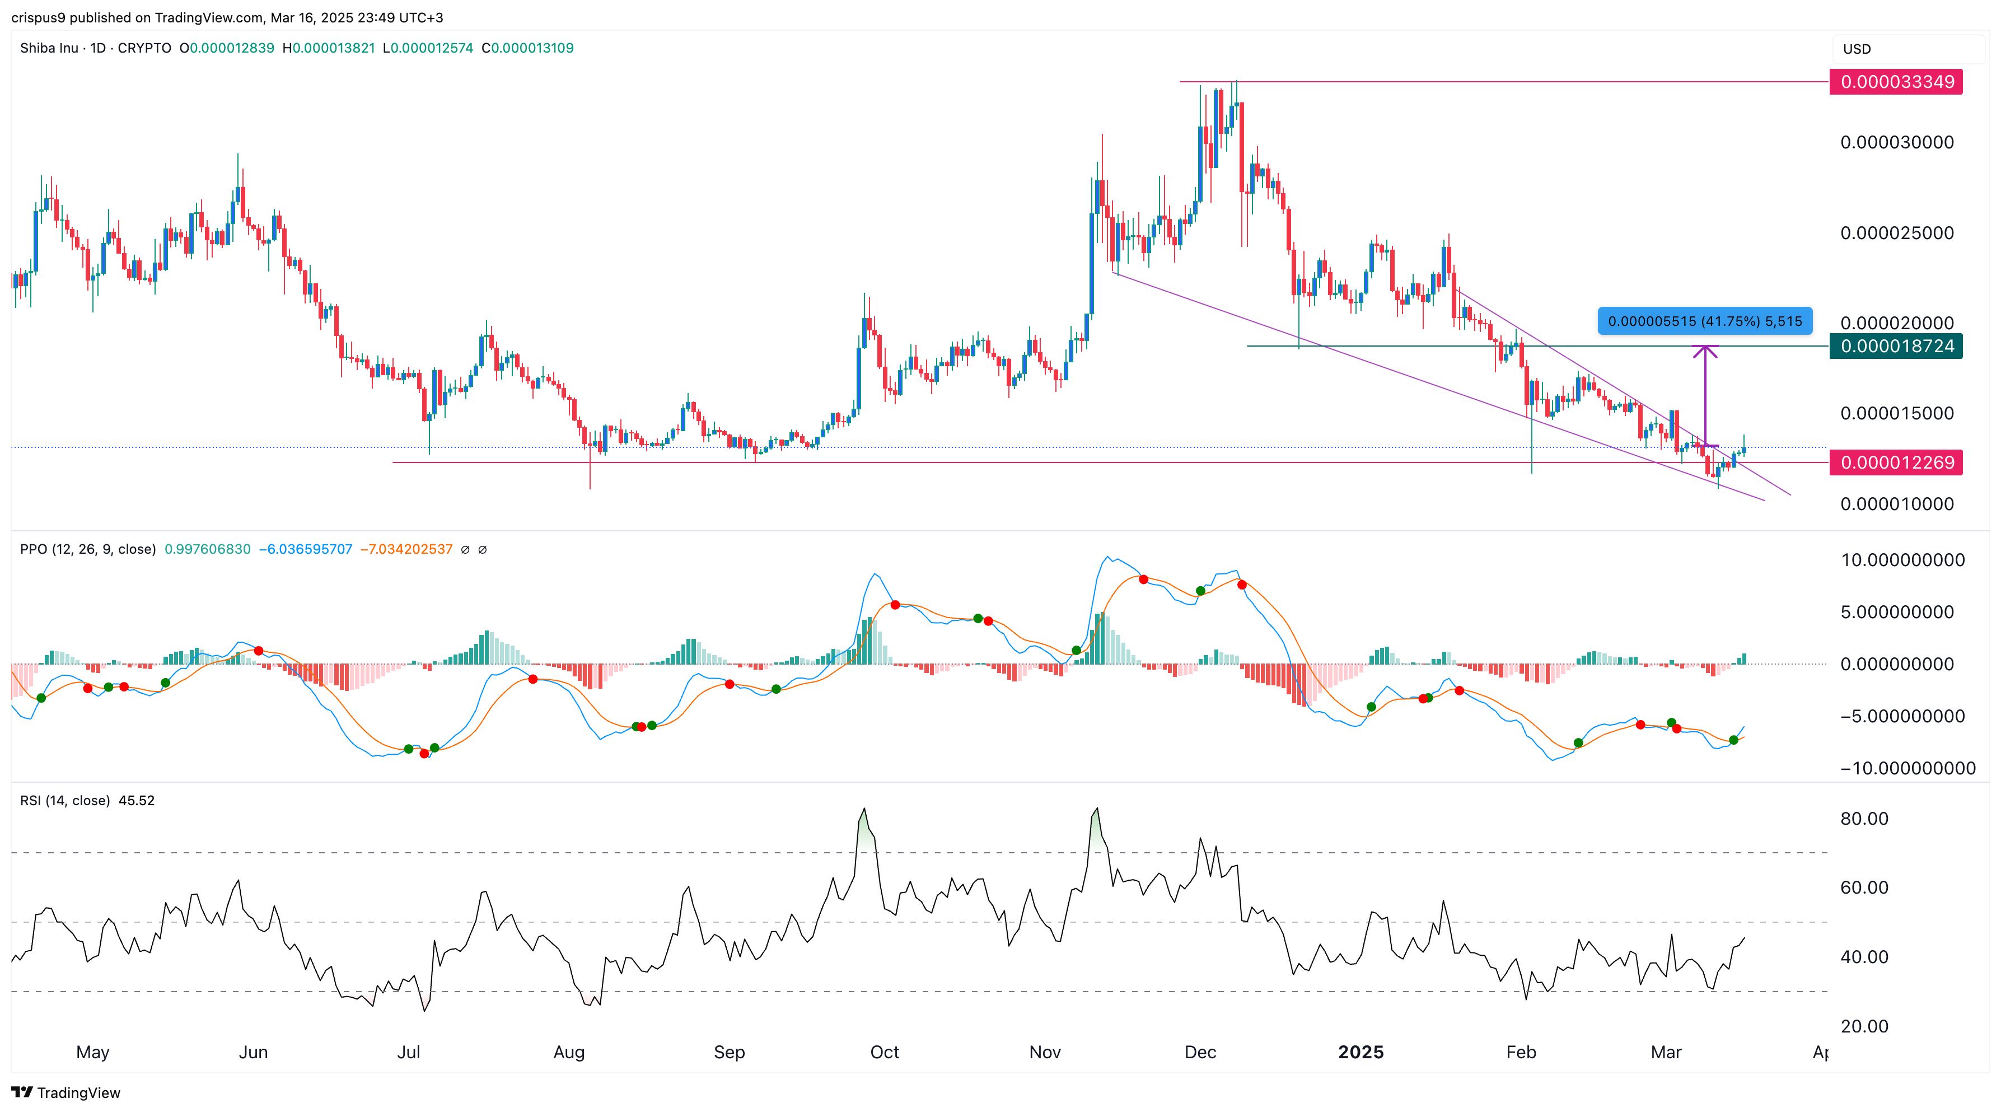Image resolution: width=2001 pixels, height=1112 pixels.
Task: Click the Feb label on time axis
Action: pyautogui.click(x=1521, y=1052)
